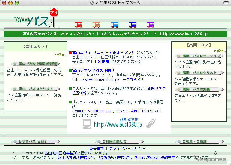
Task: Open 富山 バスロケ 時刻表 所要時間 button
Action: click(x=35, y=63)
